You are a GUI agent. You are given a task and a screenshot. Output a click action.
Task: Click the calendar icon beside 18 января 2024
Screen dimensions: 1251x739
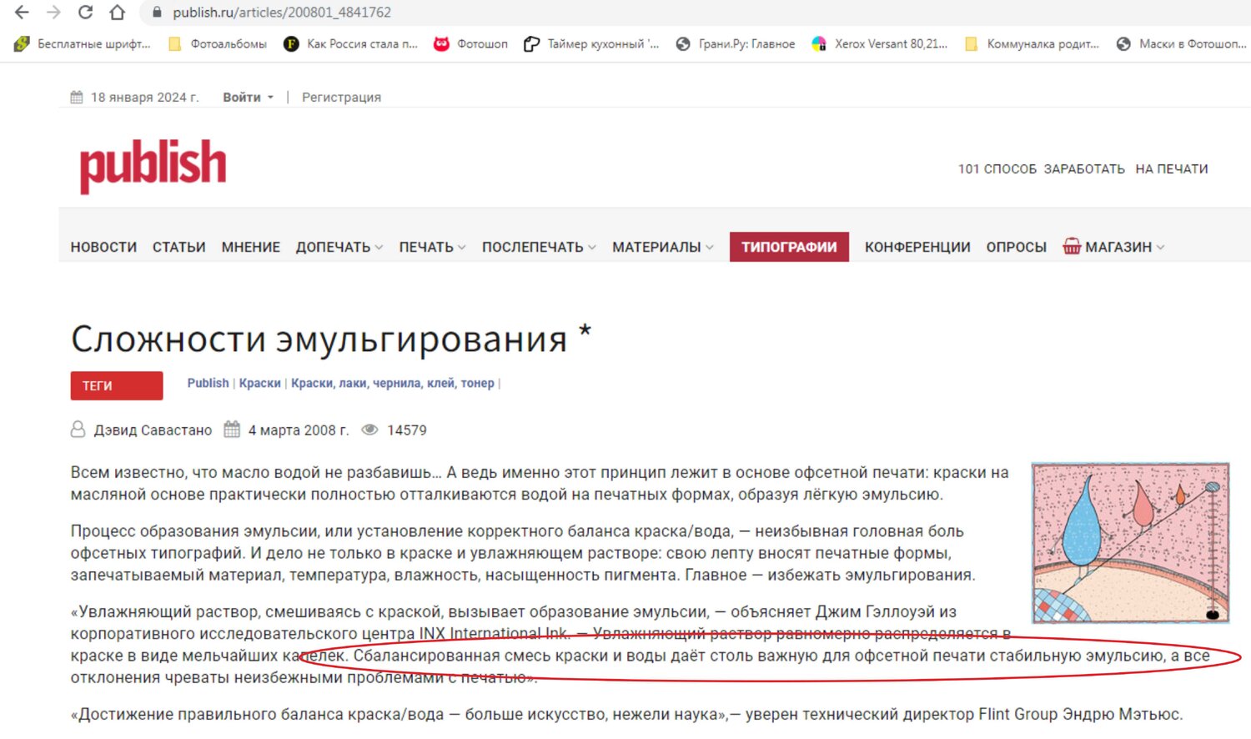coord(77,98)
